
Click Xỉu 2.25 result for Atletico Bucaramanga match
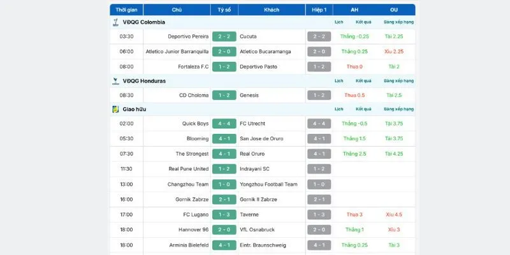[393, 52]
